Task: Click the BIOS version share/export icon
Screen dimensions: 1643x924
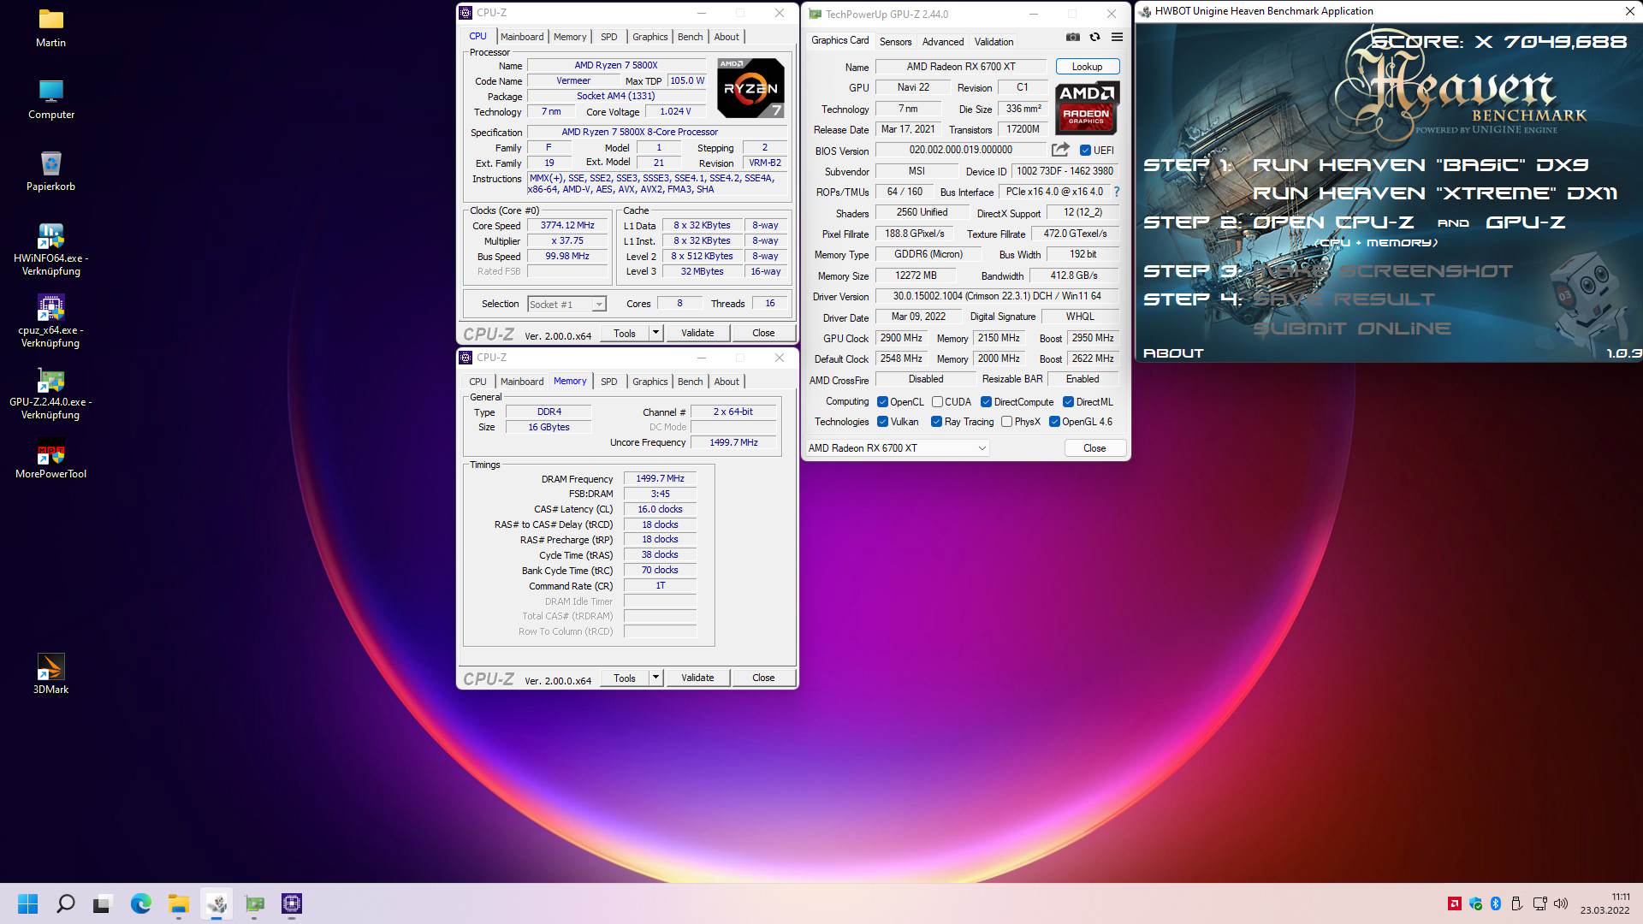Action: pyautogui.click(x=1060, y=150)
